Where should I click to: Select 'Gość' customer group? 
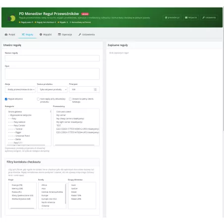pos(73,185)
